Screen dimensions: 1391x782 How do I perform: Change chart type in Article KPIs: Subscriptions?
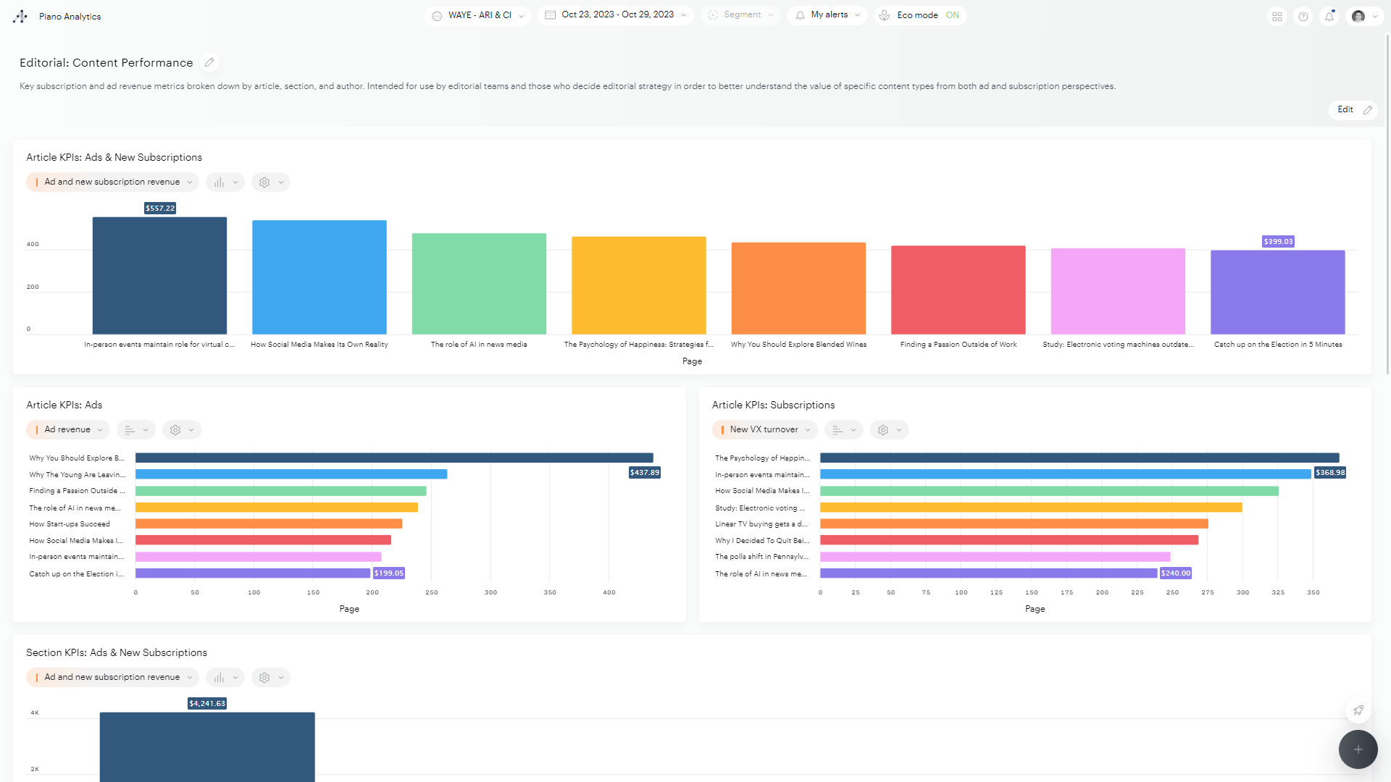(x=844, y=430)
